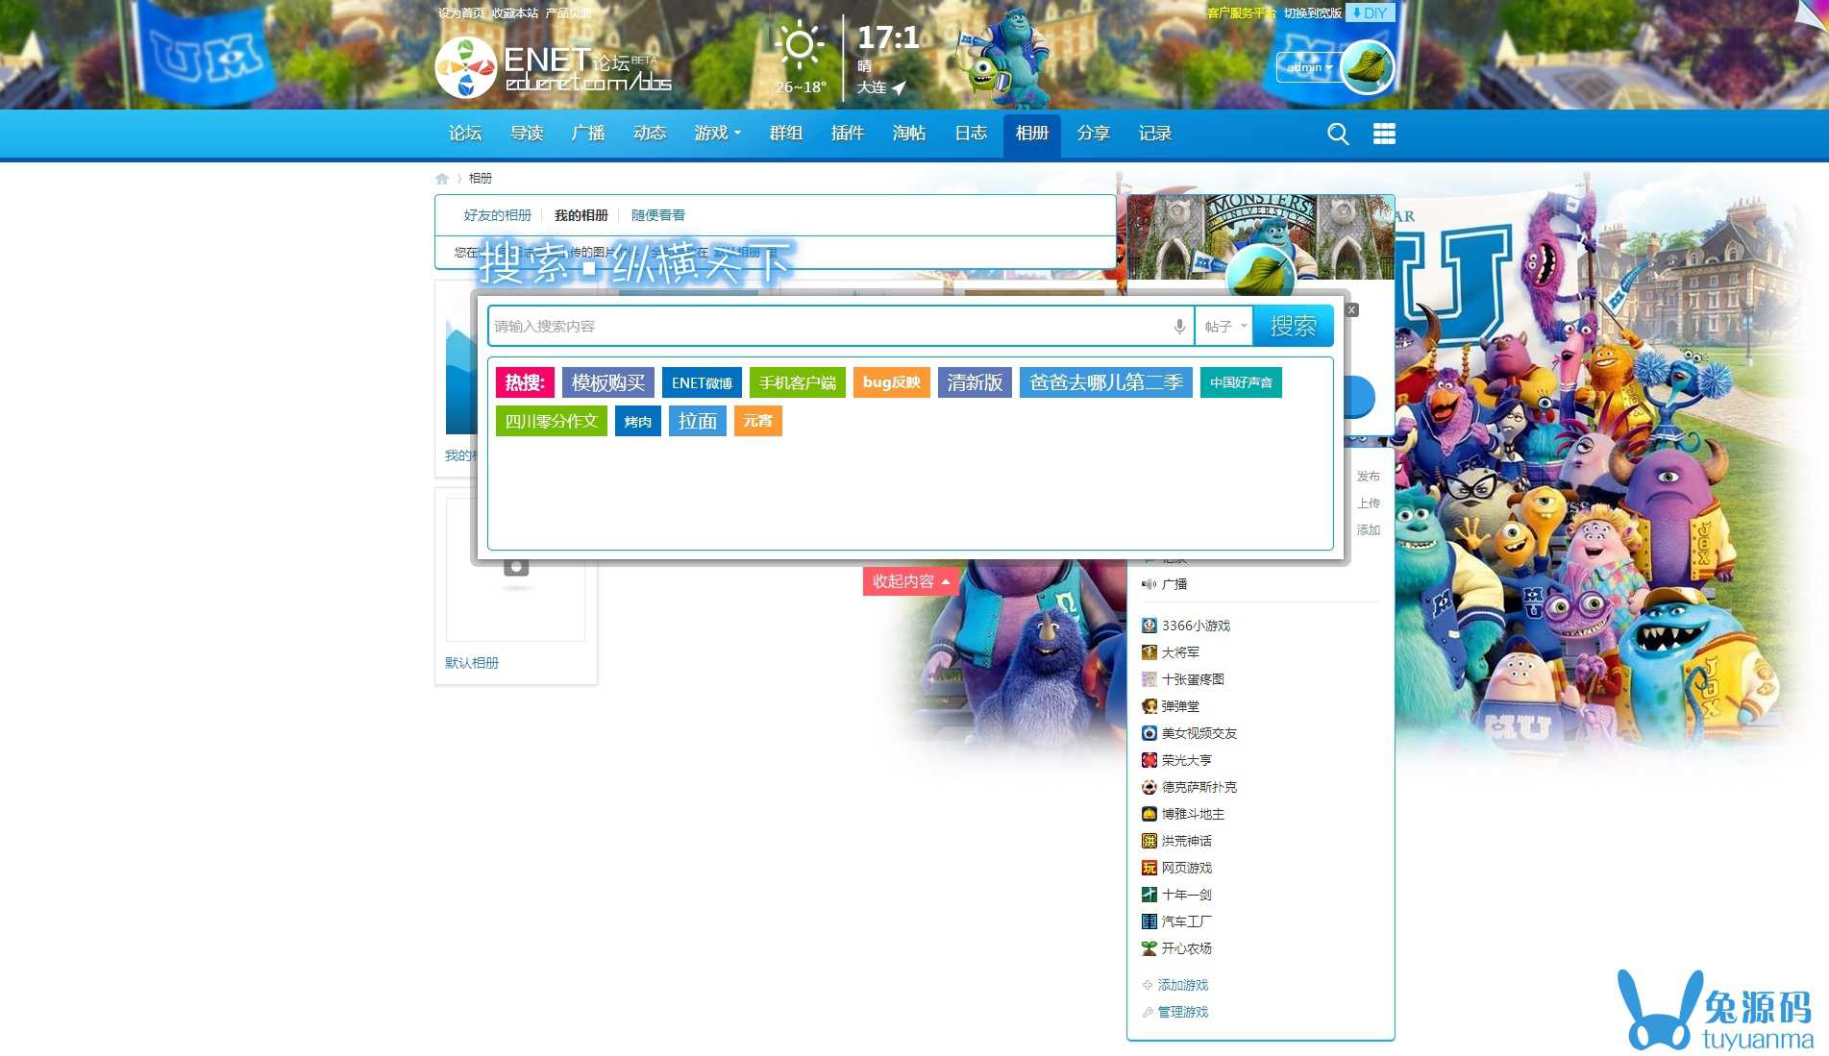Open the 动态 nav item
This screenshot has width=1829, height=1056.
point(650,134)
